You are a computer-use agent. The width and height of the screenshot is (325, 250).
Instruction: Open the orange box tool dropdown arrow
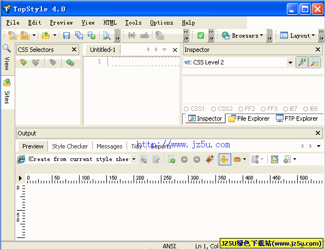[245, 159]
